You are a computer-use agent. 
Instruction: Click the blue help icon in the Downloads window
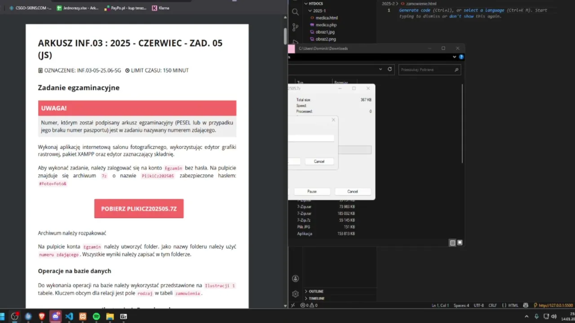click(461, 57)
